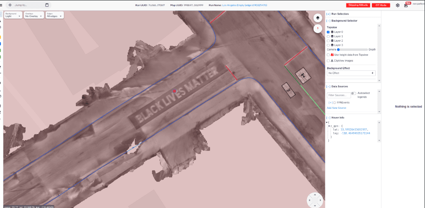425x208 pixels.
Task: Check Use height data from Topview
Action: point(328,55)
